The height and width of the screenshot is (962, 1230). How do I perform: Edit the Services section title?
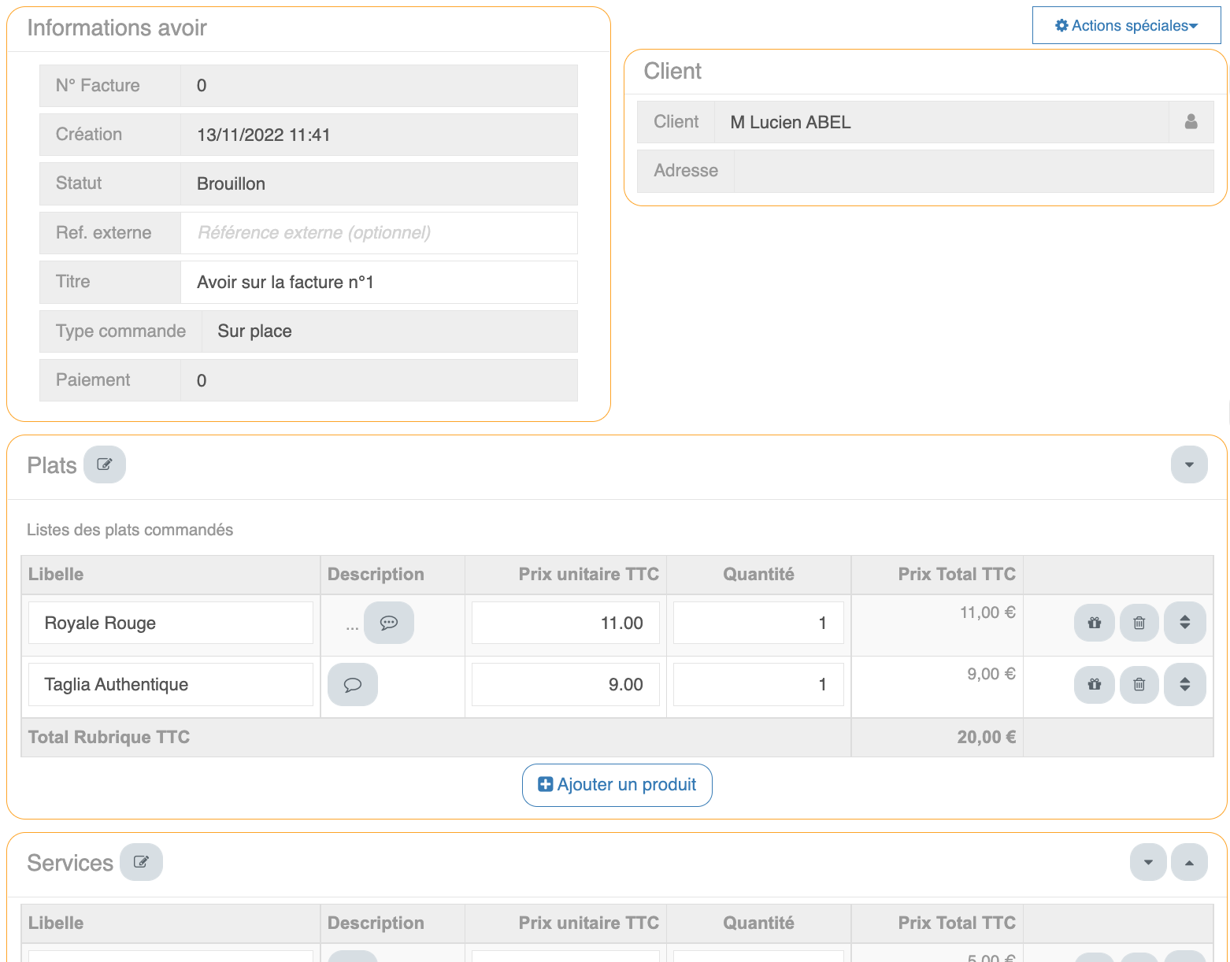[x=141, y=862]
